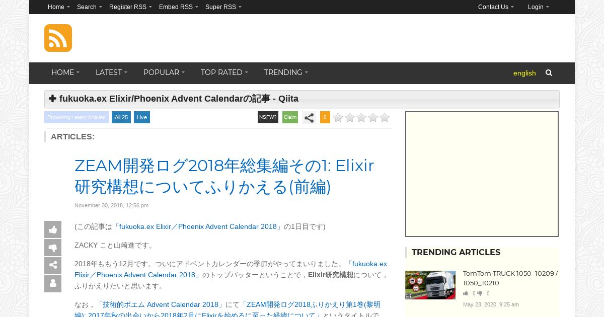Rate the feed four stars

(373, 118)
